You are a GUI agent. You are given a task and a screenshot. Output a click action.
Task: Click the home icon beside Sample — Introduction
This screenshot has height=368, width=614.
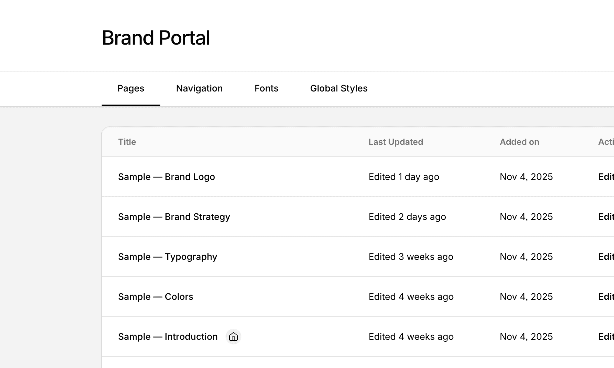point(233,337)
